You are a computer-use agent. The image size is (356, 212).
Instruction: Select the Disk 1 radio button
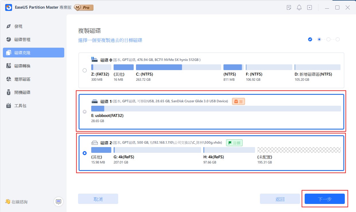85,112
